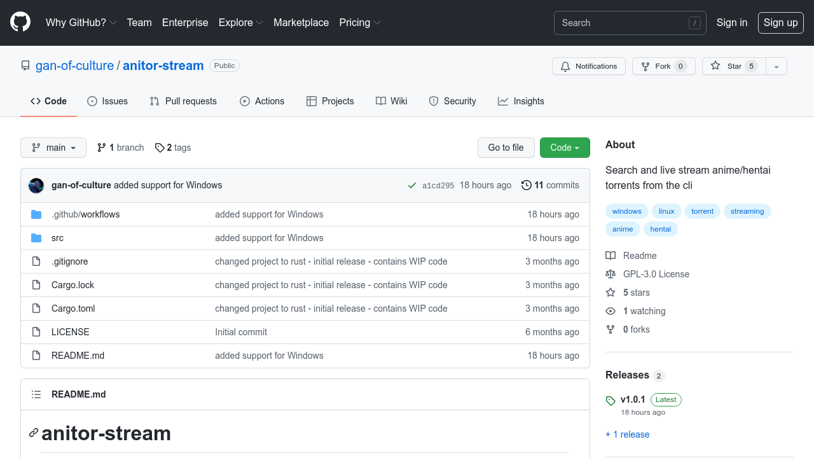814x458 pixels.
Task: Fork the repository with Fork button
Action: (x=664, y=66)
